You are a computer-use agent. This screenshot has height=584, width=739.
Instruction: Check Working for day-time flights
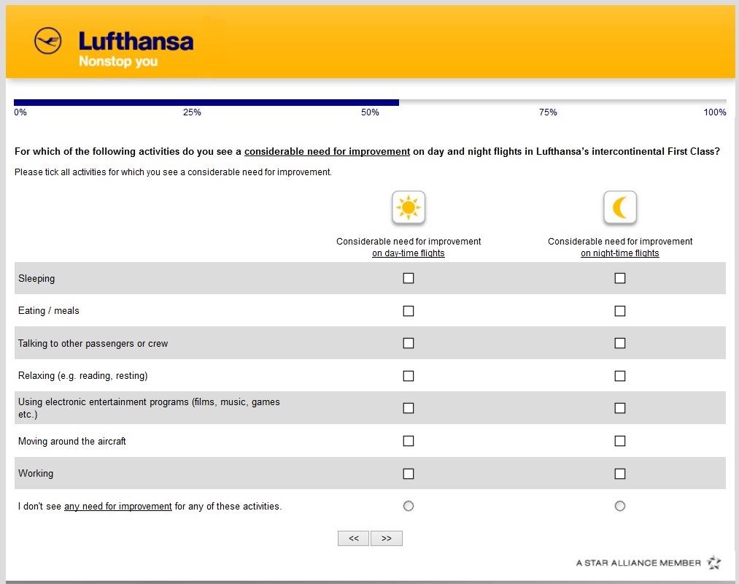tap(409, 474)
